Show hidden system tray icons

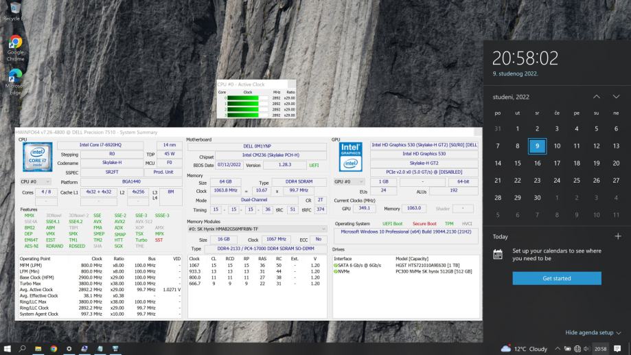(x=558, y=349)
